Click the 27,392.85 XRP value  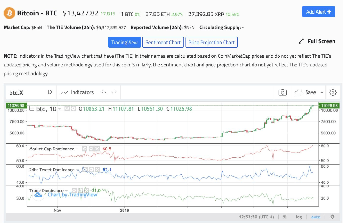coord(206,14)
